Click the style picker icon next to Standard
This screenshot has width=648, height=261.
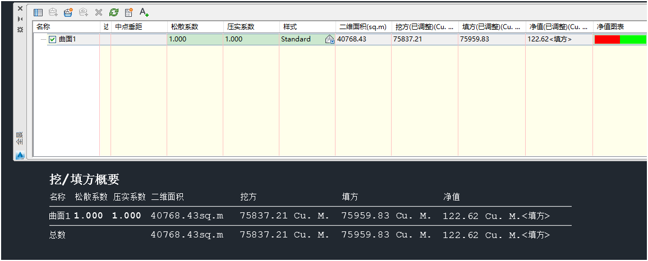pos(330,40)
